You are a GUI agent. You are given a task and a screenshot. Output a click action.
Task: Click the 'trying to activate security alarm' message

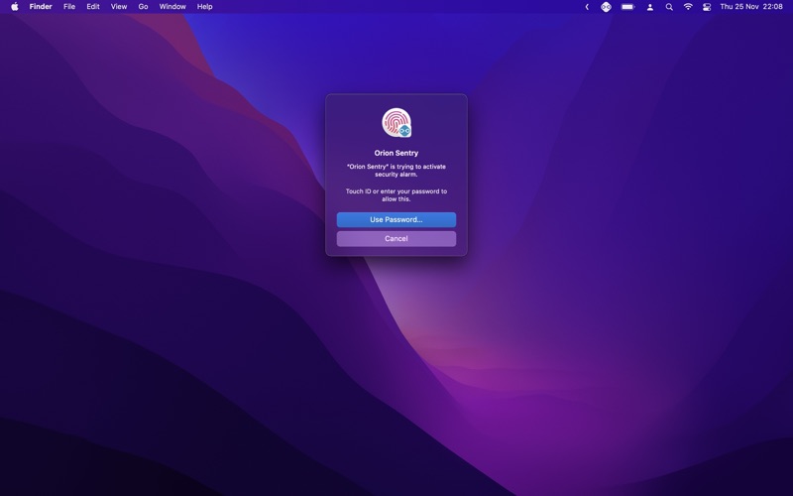pyautogui.click(x=396, y=171)
